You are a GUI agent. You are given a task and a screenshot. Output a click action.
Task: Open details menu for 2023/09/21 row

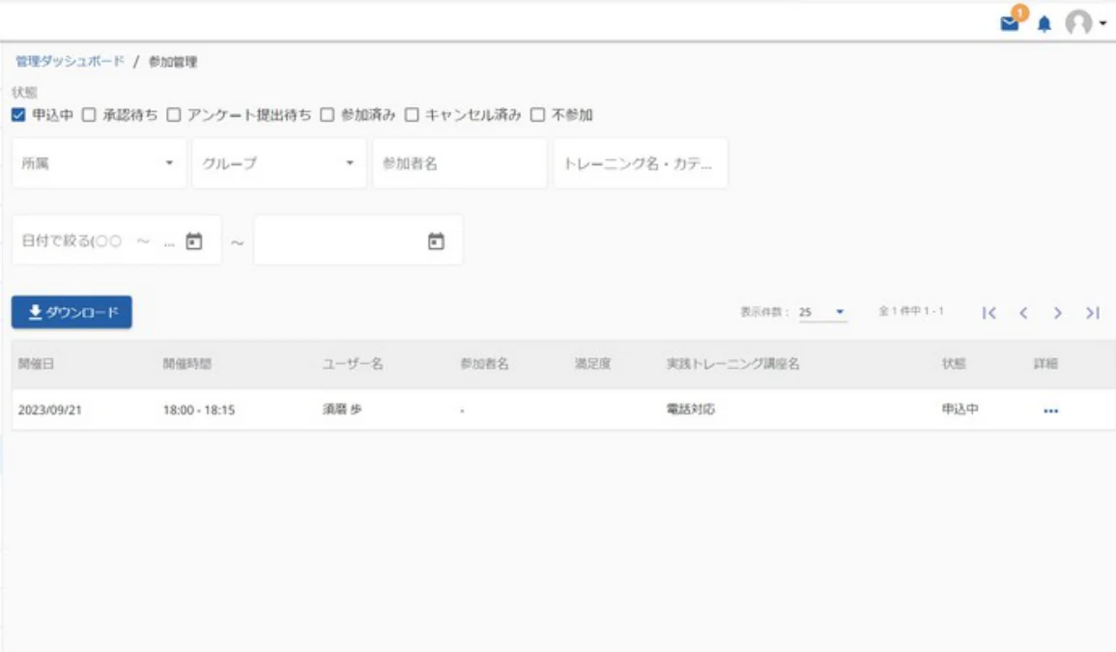(x=1050, y=411)
